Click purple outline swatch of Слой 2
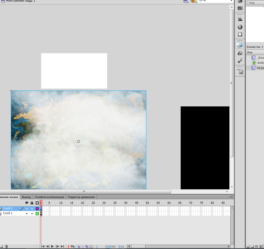The height and width of the screenshot is (249, 264). coord(37,209)
